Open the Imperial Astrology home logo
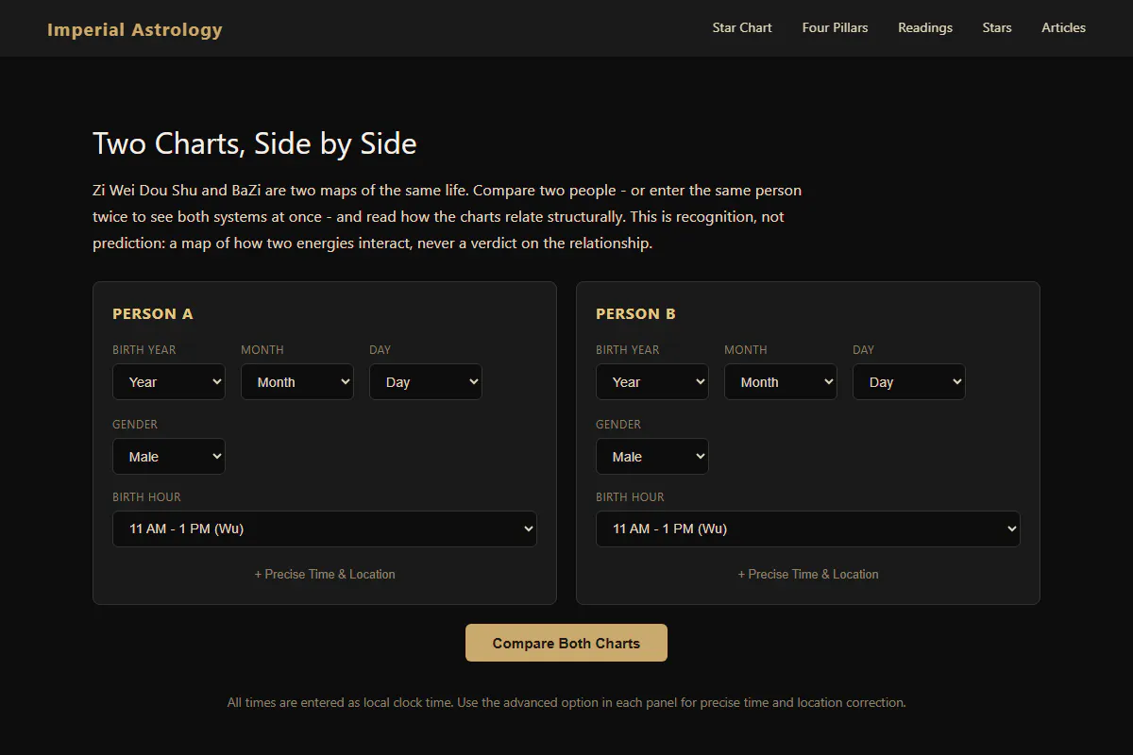The image size is (1133, 755). click(x=135, y=29)
